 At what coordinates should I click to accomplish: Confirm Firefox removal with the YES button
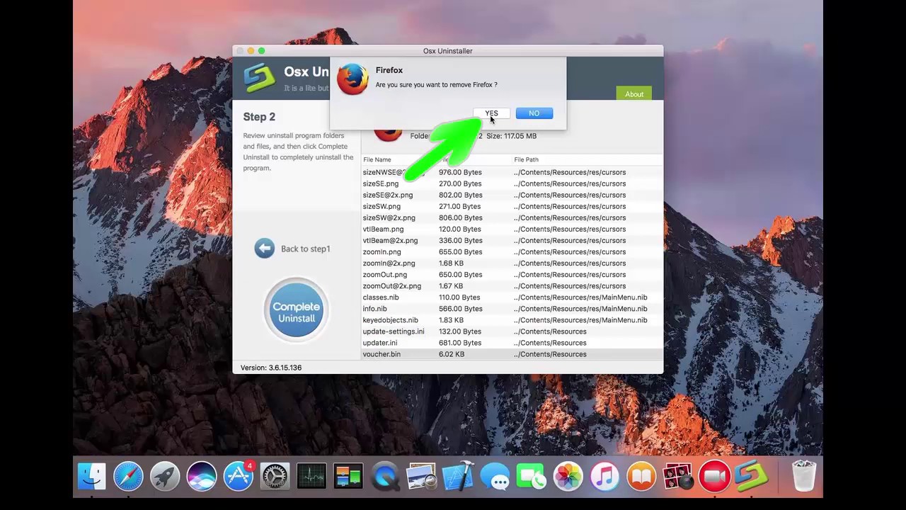coord(491,113)
